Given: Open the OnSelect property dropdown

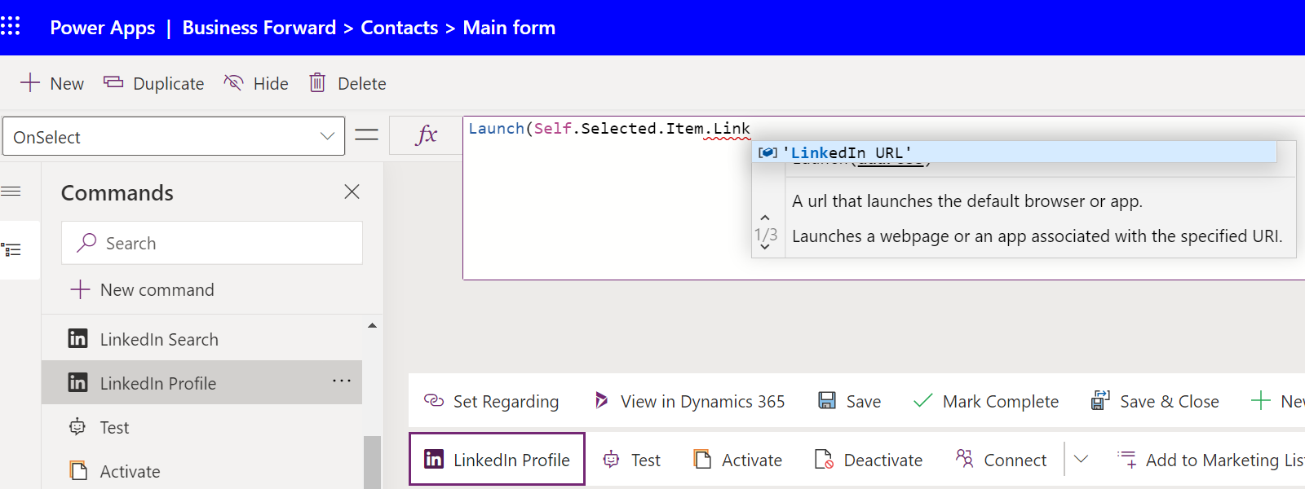Looking at the screenshot, I should (174, 136).
